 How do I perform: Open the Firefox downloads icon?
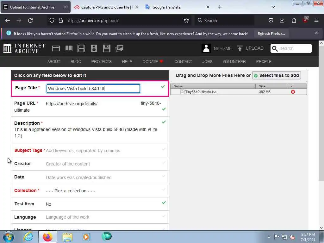(282, 21)
